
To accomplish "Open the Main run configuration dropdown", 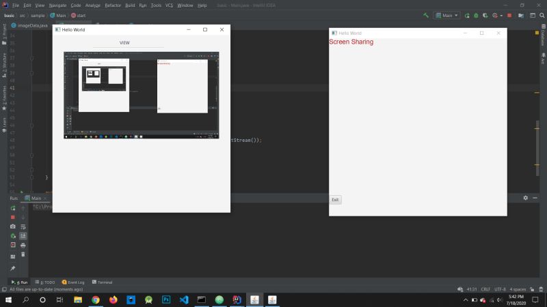I will pos(447,15).
